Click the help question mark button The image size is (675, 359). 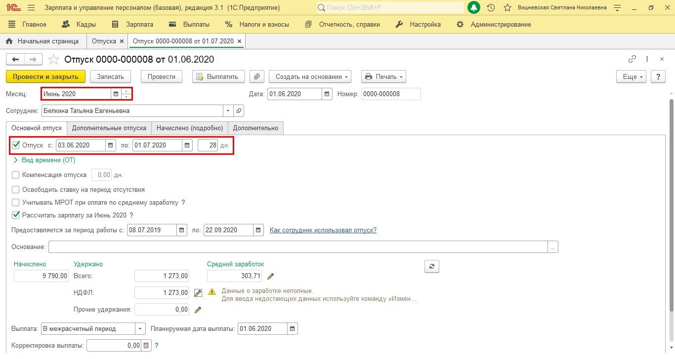coord(658,76)
